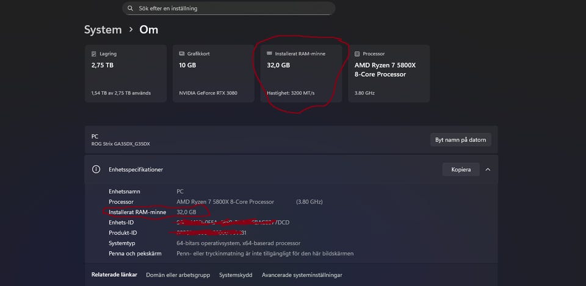Click the Installerat RAM-minne memory icon
The image size is (586, 286).
pos(270,54)
